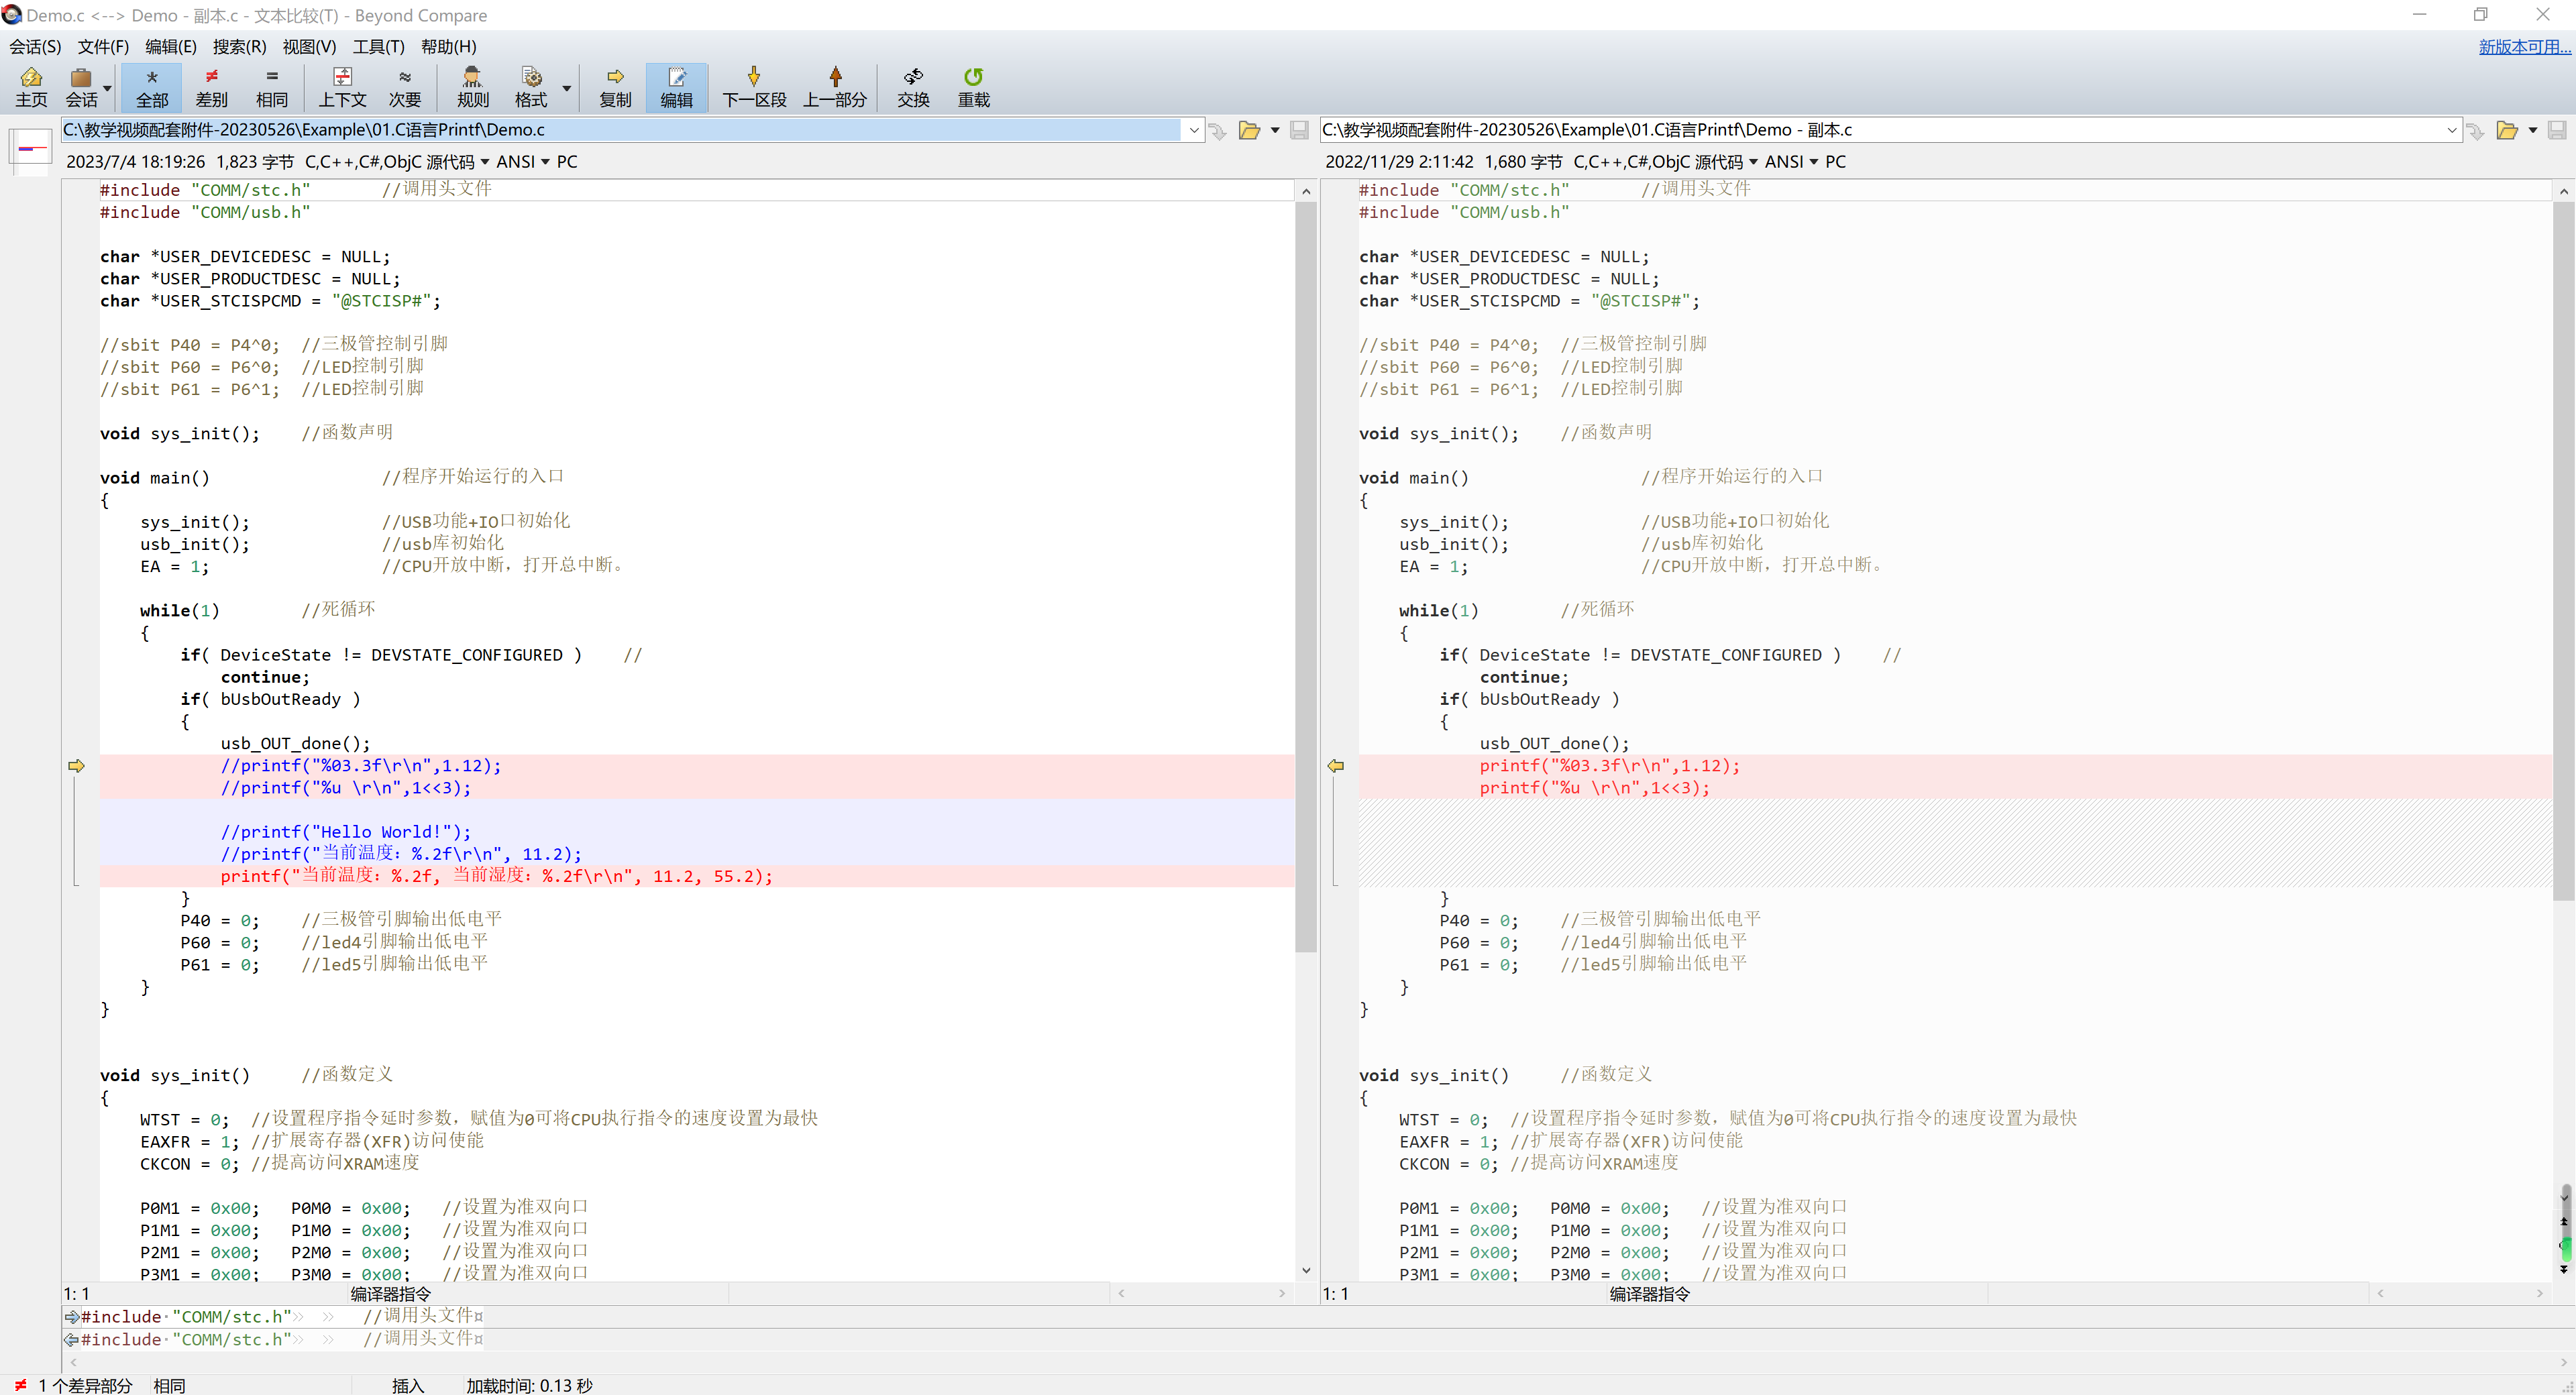Expand left browse folder dropdown arrow
Screen dimensions: 2576x1395
1275,130
